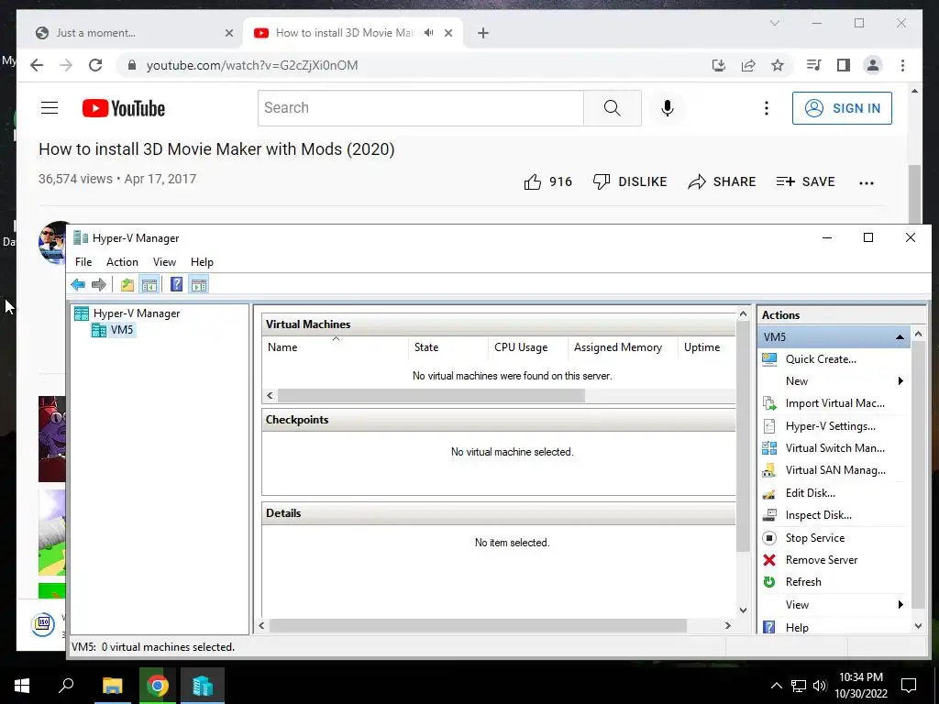The image size is (939, 704).
Task: Toggle Show/Hide Action Pane toolbar icon
Action: 199,284
